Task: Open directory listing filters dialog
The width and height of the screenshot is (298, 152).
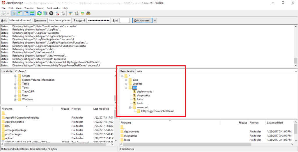Action: 71,13
